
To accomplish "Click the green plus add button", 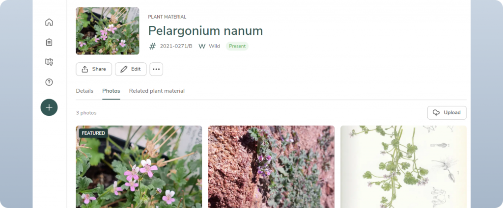I will [49, 107].
